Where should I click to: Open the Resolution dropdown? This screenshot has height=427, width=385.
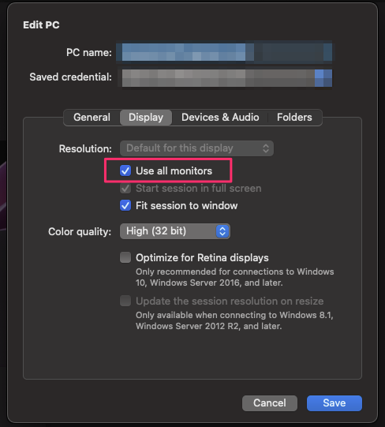tap(197, 148)
